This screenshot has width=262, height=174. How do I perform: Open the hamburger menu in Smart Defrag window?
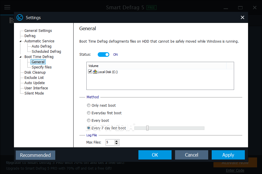(x=7, y=7)
